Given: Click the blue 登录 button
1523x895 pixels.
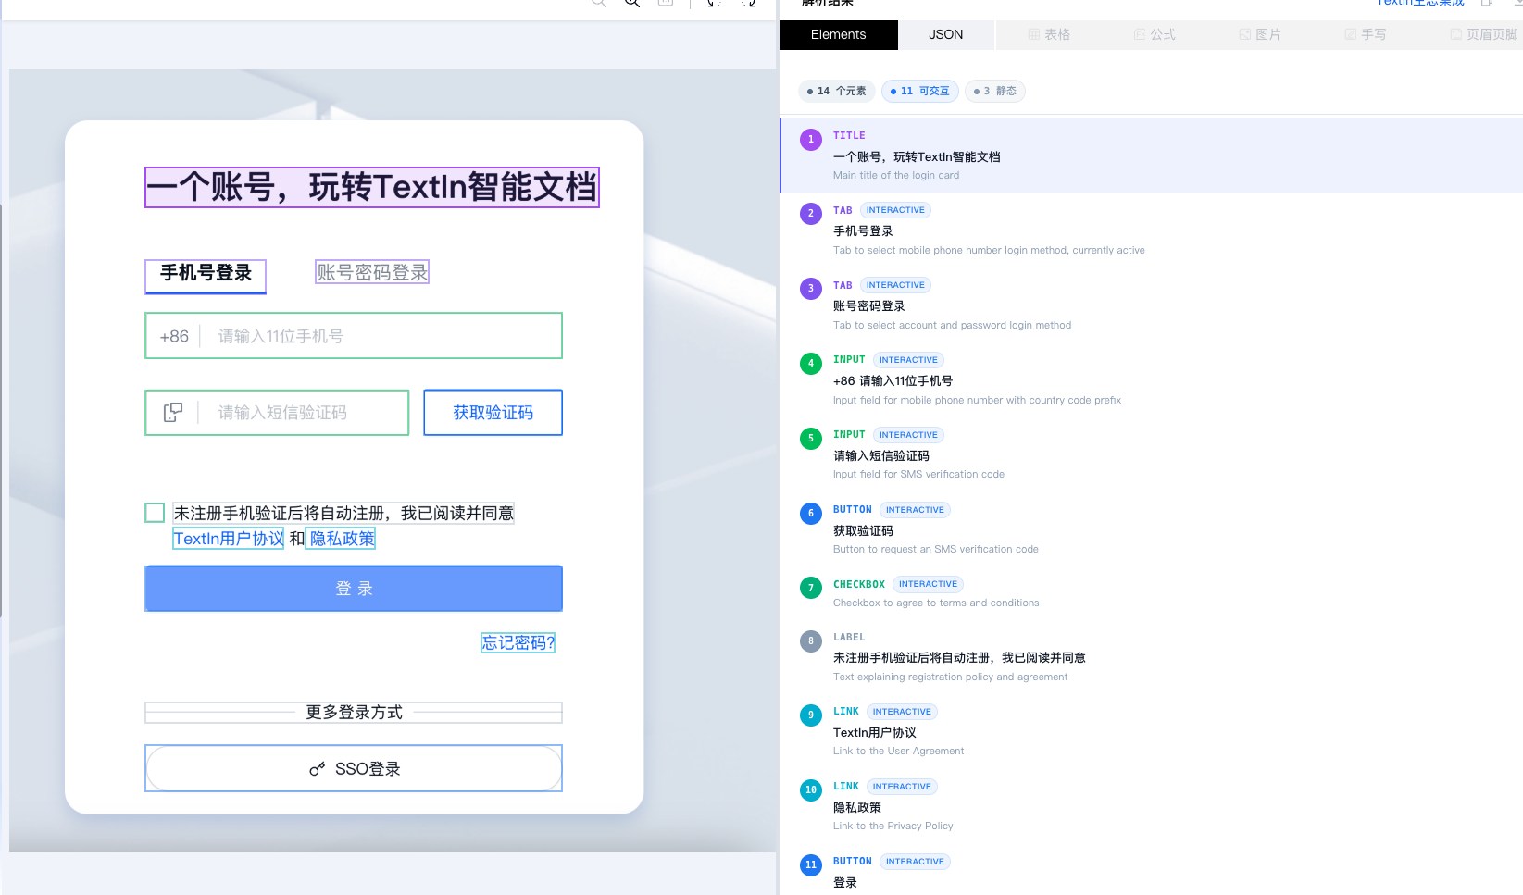Looking at the screenshot, I should click(x=354, y=589).
